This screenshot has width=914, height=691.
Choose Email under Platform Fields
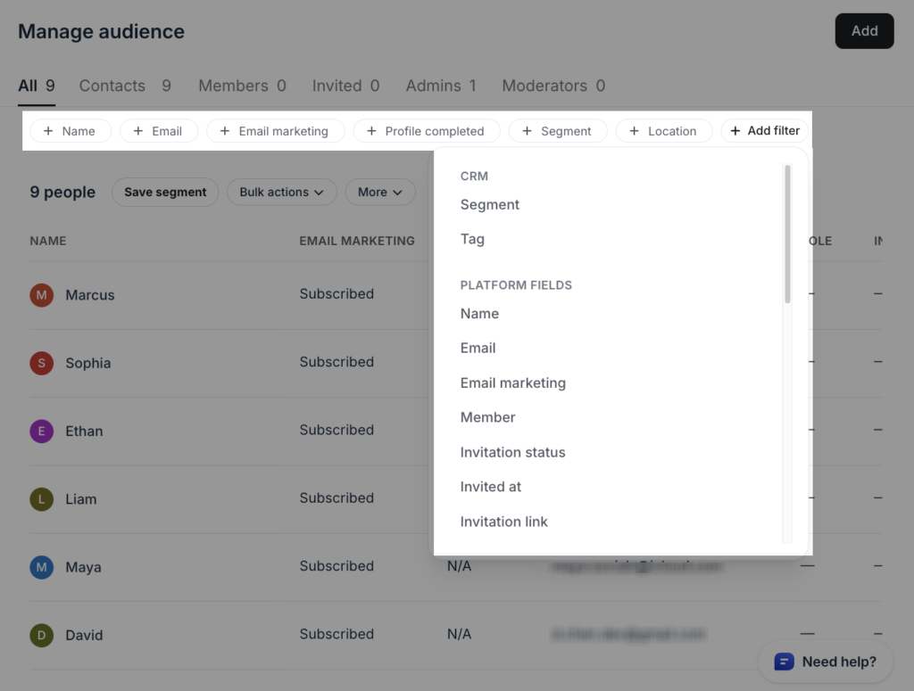478,348
